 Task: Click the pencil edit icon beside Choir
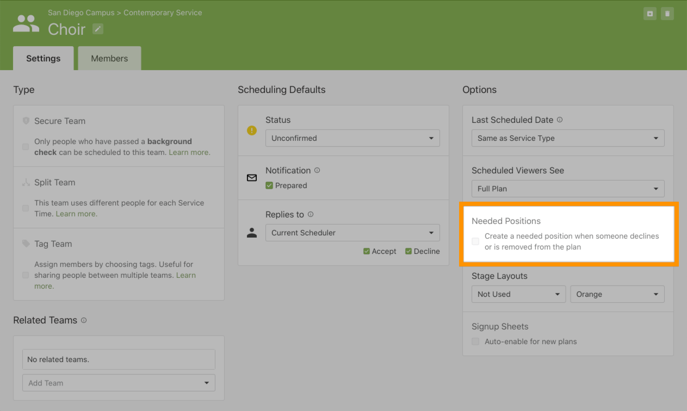(x=98, y=29)
